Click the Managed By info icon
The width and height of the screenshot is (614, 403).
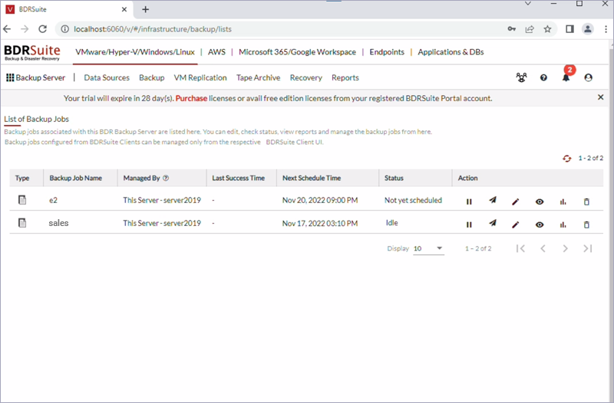click(x=166, y=178)
